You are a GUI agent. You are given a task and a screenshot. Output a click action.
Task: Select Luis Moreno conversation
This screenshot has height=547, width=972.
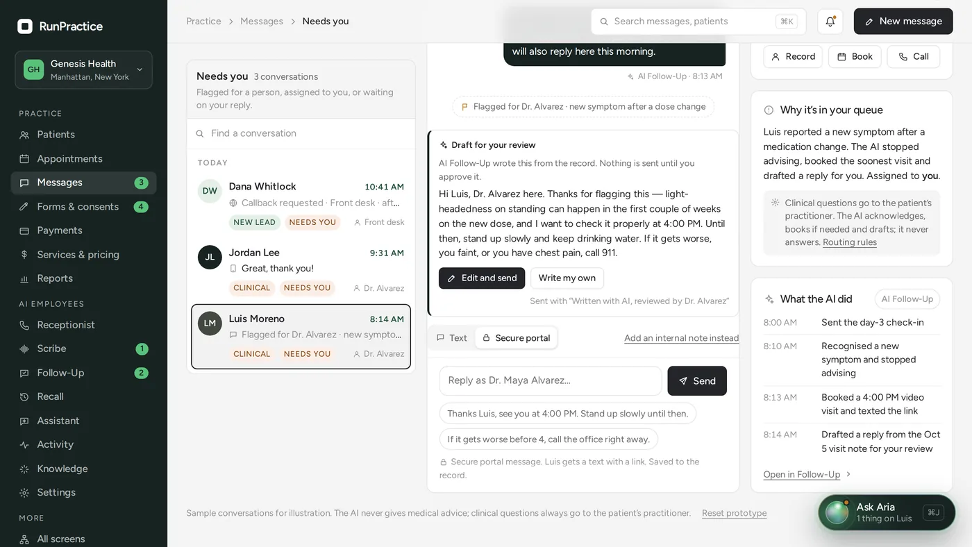coord(301,336)
